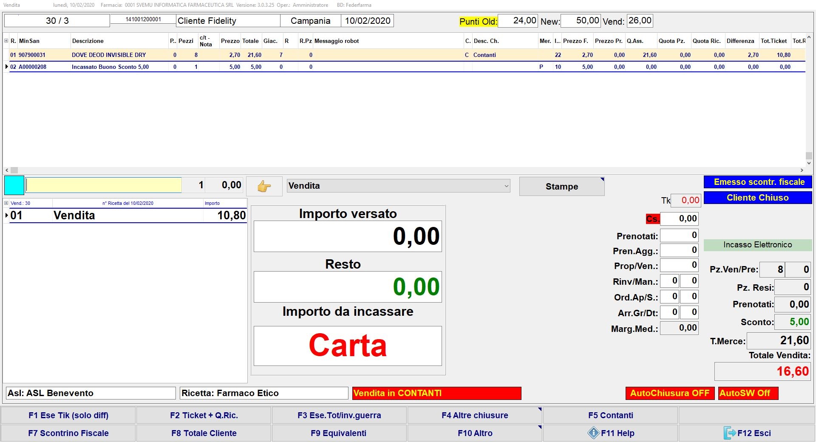Image resolution: width=816 pixels, height=442 pixels.
Task: Click the Descrizione column header
Action: pos(88,41)
